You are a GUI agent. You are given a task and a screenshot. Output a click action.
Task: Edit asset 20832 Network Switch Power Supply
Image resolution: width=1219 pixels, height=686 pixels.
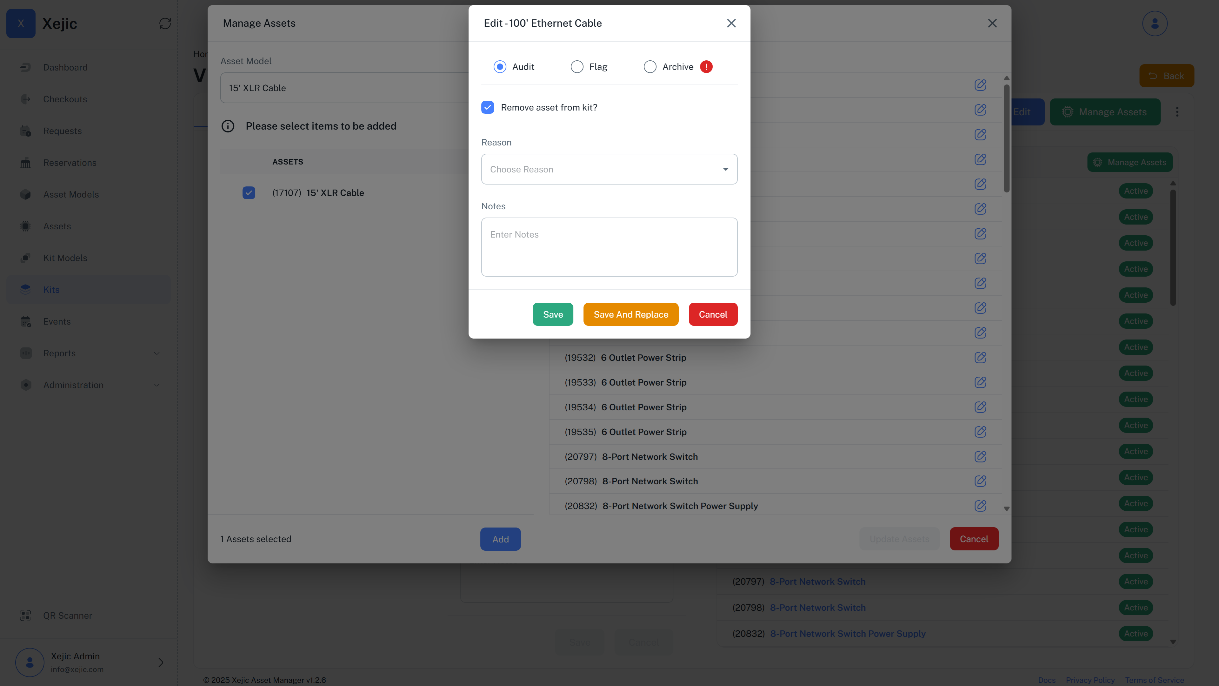[x=980, y=506]
